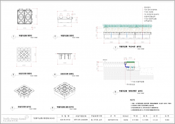
Task: Click the product name '빗물저금통/중량형(4040)'
Action: click(44, 118)
